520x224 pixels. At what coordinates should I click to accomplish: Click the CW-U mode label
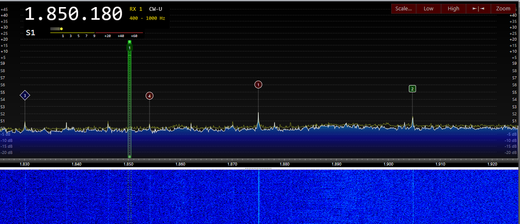[155, 9]
